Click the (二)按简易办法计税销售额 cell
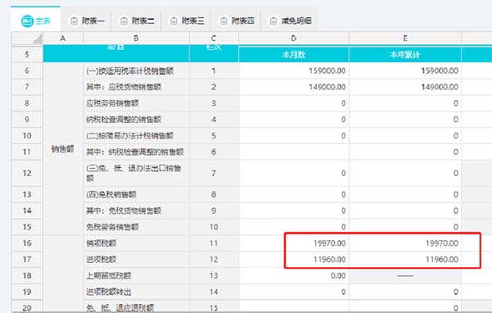The width and height of the screenshot is (492, 313). coord(136,135)
